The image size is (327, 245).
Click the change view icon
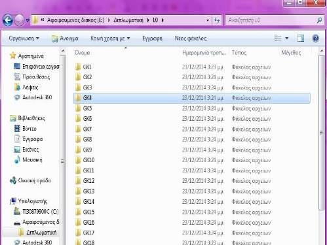tap(278, 39)
